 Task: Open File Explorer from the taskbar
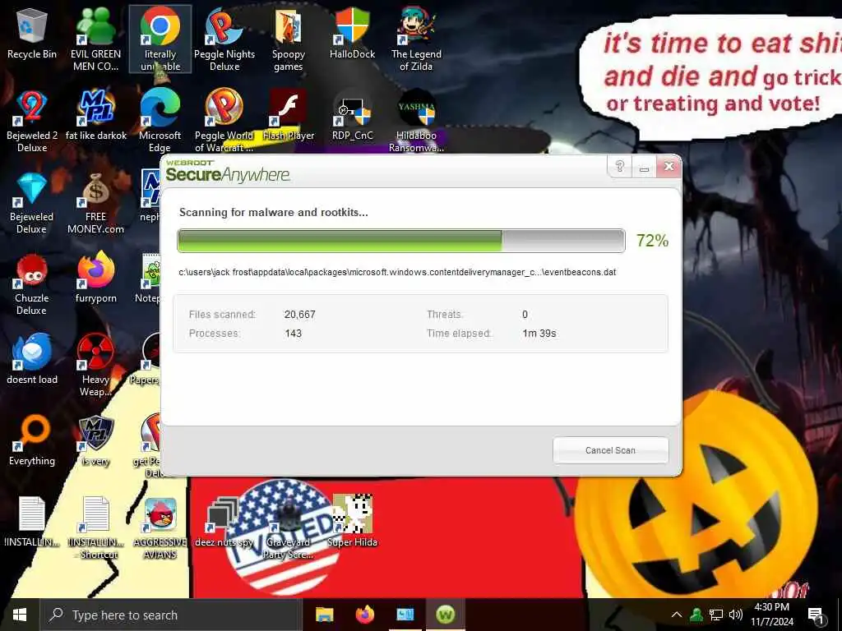(324, 615)
